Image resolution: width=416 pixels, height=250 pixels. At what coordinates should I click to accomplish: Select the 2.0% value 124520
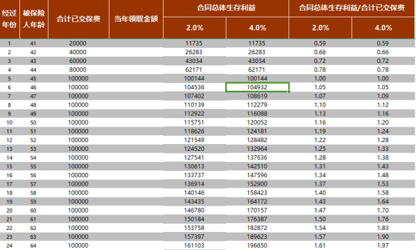194,149
